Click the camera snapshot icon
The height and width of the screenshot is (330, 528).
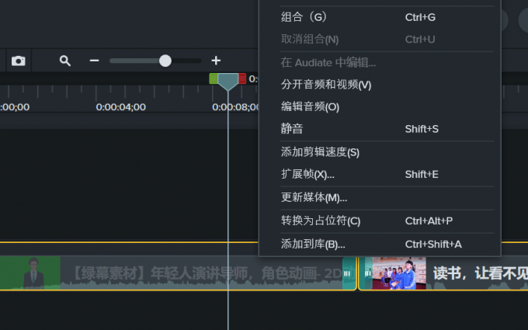19,61
